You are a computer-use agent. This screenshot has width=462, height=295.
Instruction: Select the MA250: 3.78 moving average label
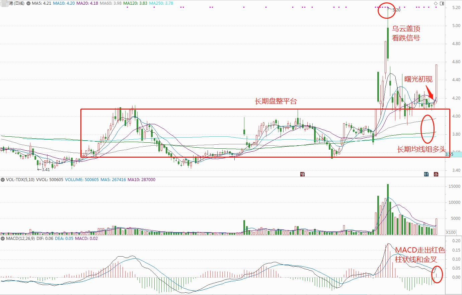pyautogui.click(x=161, y=3)
